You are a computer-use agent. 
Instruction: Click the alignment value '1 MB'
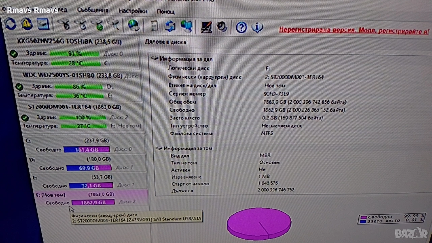[x=263, y=176]
